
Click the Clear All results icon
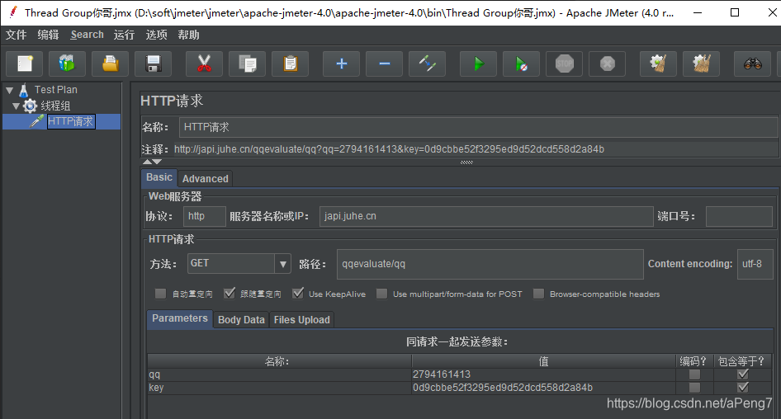coord(701,64)
